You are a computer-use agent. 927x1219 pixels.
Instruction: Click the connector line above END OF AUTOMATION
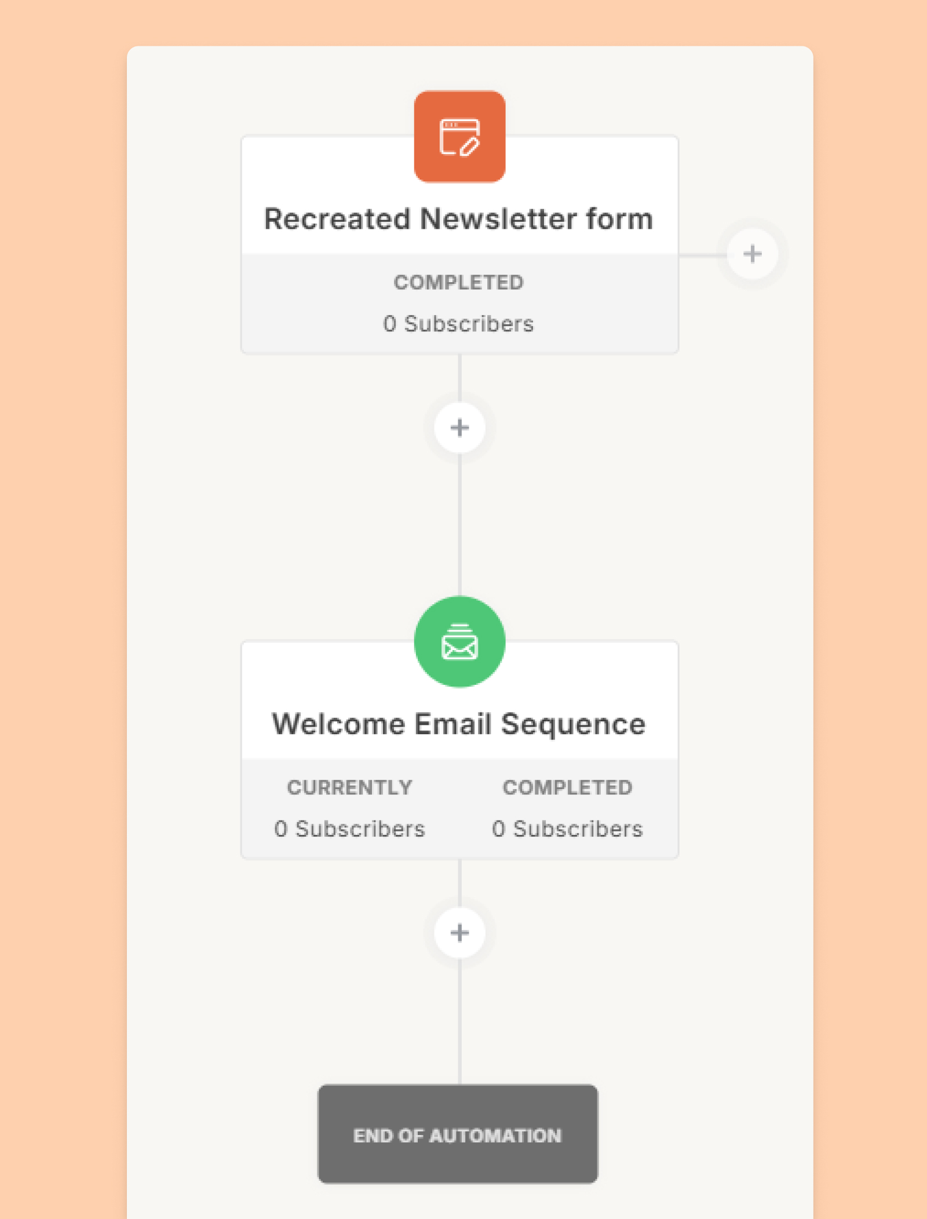coord(459,1031)
